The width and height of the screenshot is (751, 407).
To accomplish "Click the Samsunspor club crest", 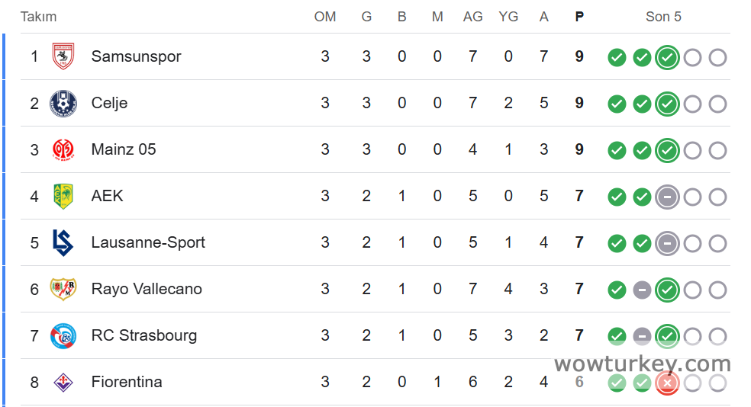I will pos(63,56).
